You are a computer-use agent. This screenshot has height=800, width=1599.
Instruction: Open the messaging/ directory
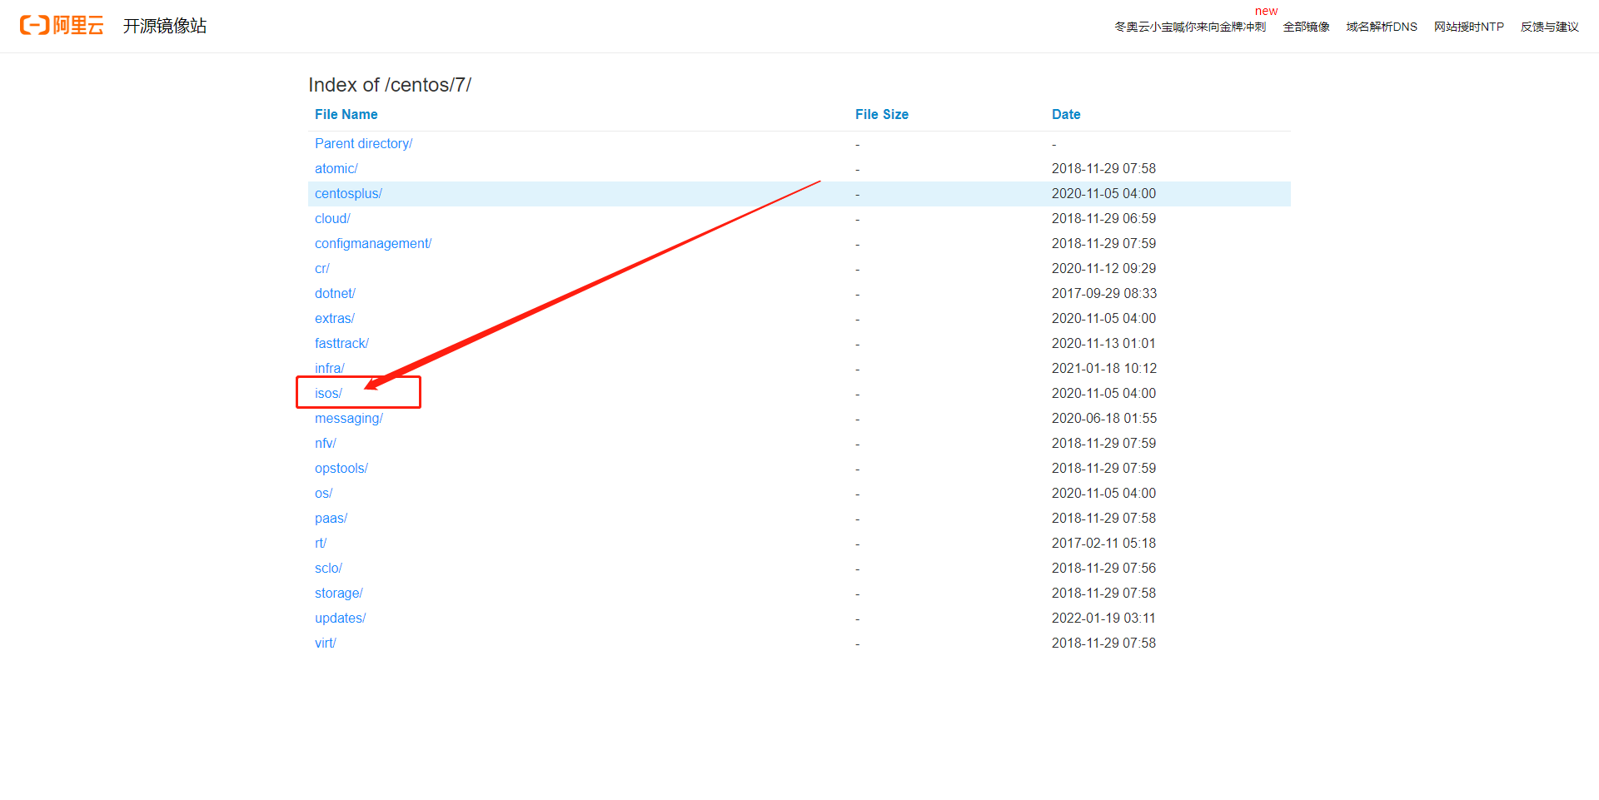point(349,418)
